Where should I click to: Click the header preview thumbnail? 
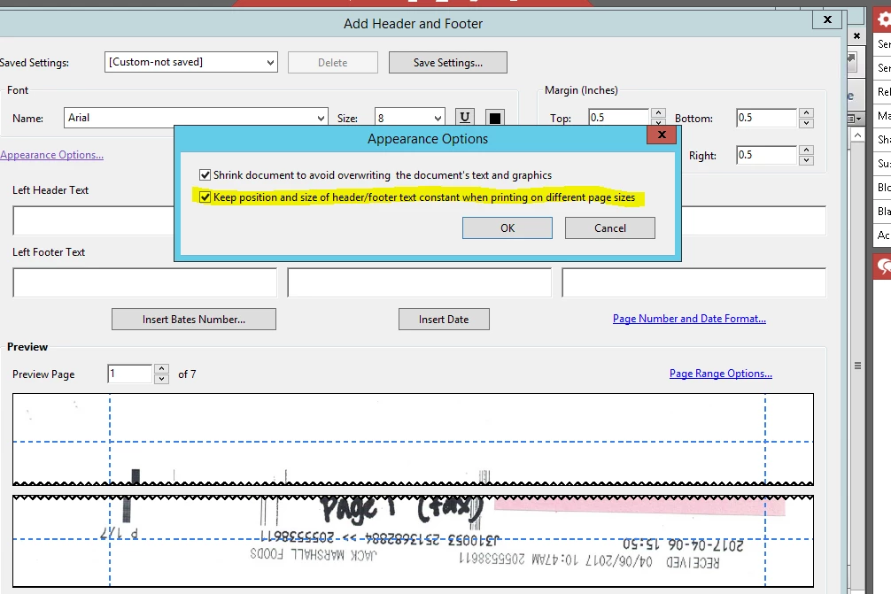click(x=413, y=439)
